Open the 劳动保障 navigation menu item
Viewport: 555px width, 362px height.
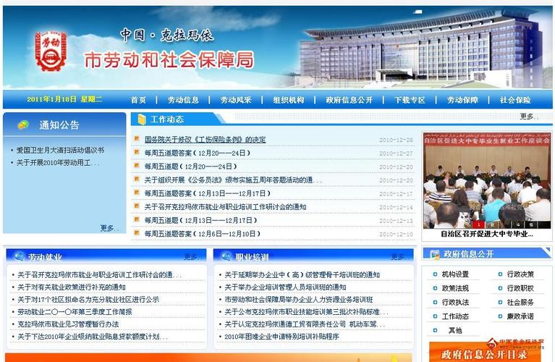(x=462, y=100)
